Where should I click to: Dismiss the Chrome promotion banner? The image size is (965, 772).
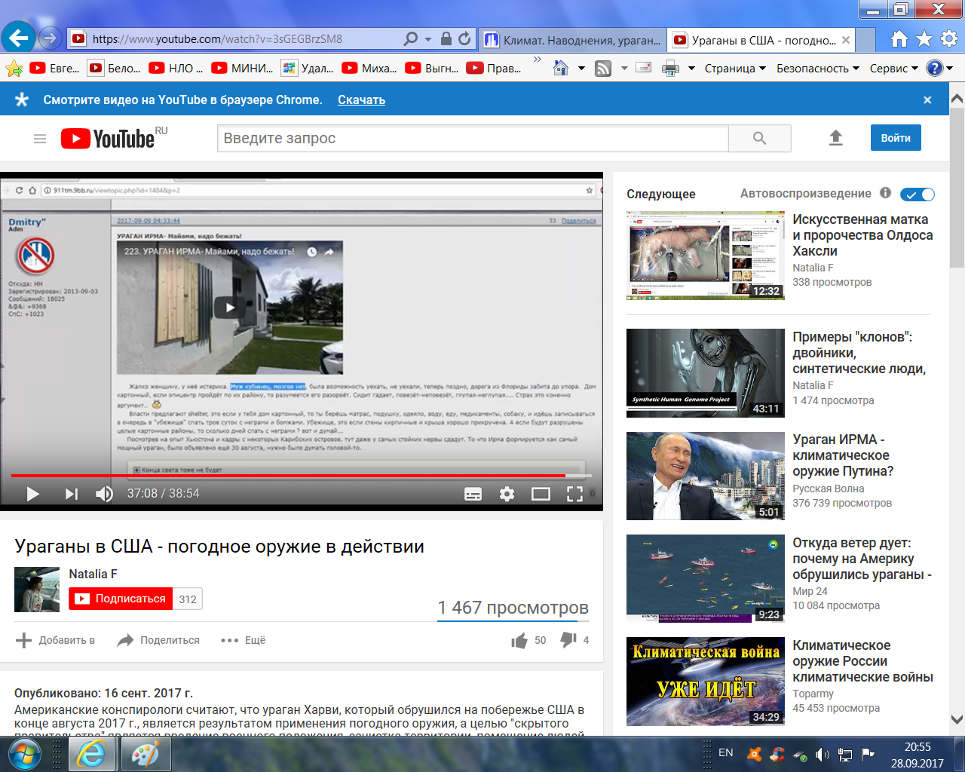[927, 100]
